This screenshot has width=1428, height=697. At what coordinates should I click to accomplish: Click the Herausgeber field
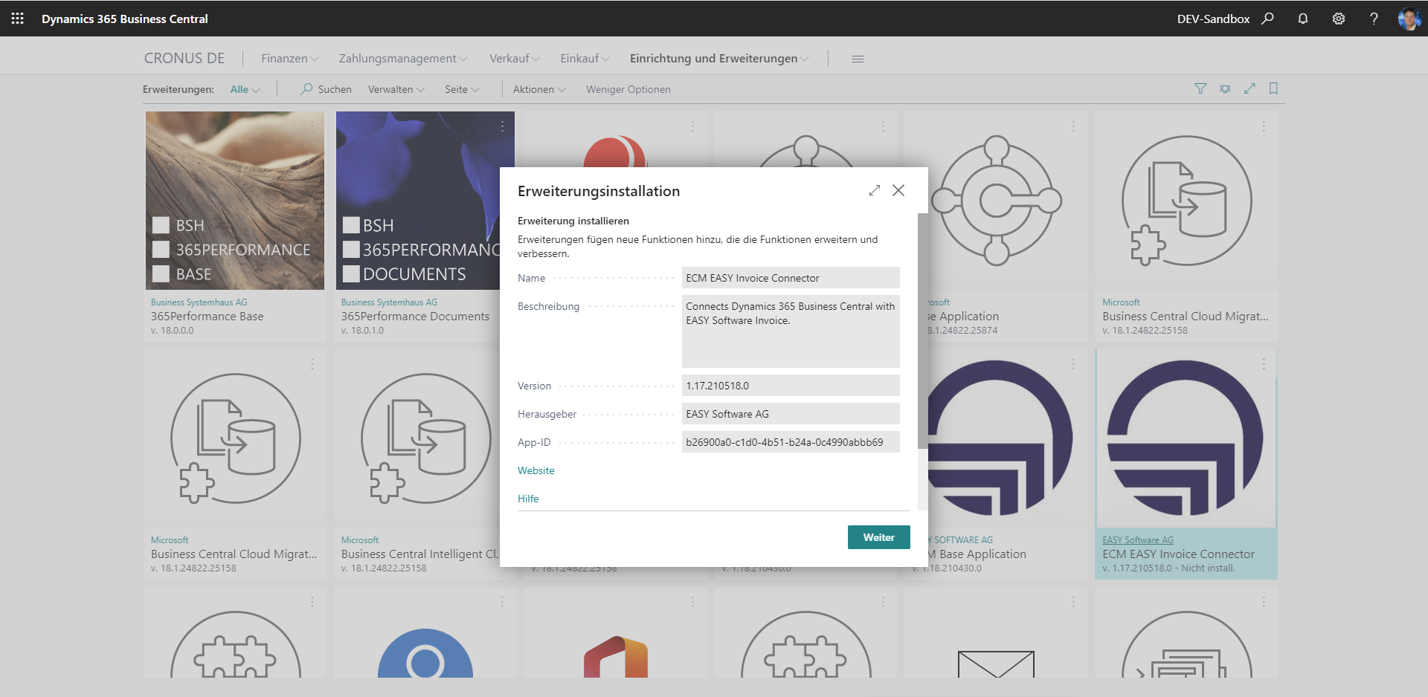pos(791,414)
